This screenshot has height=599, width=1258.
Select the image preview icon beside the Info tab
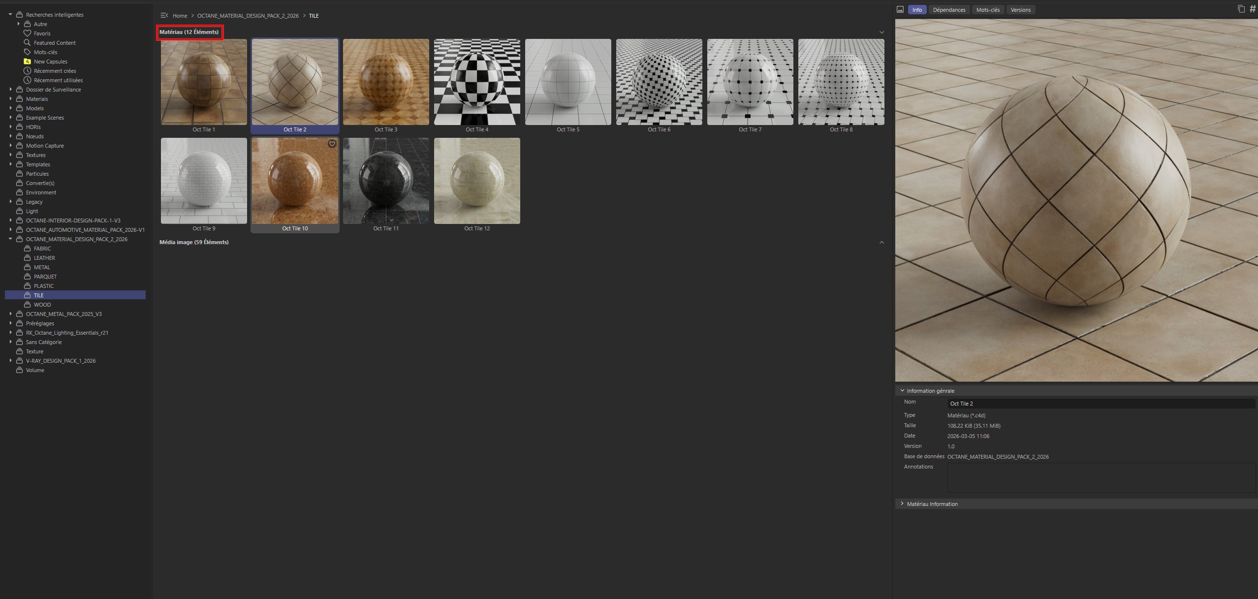point(901,9)
